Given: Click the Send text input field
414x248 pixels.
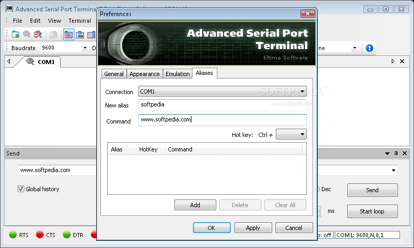Looking at the screenshot, I should point(57,171).
